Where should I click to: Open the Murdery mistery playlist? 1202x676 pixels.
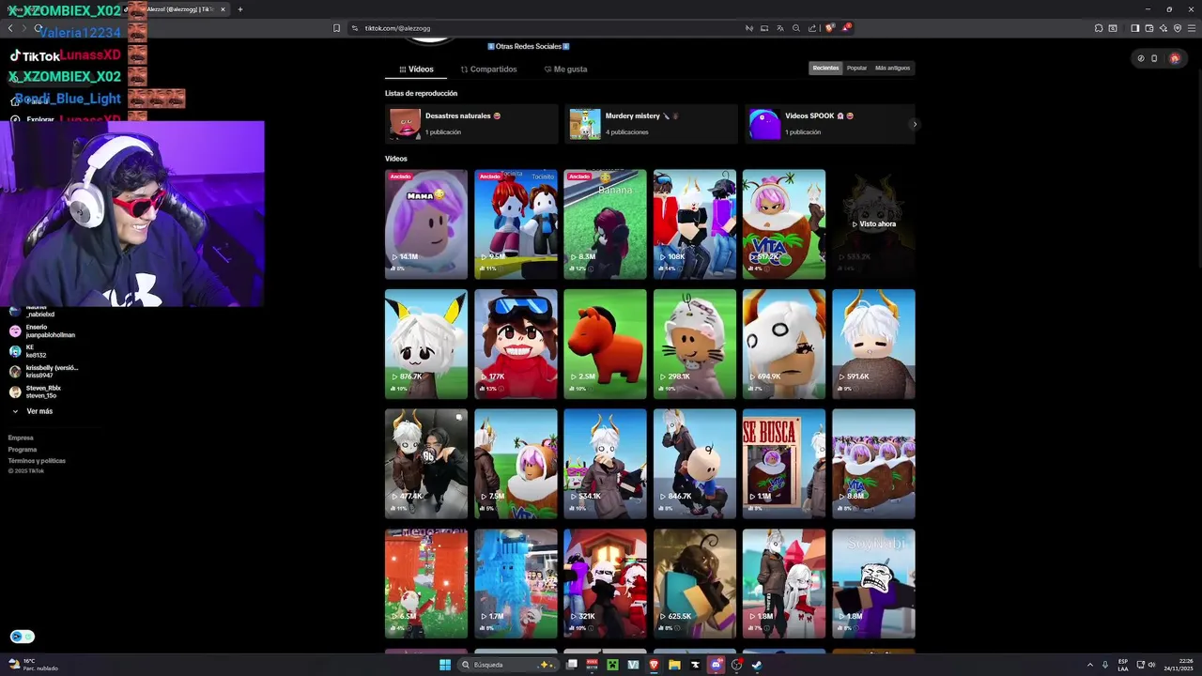pos(651,124)
